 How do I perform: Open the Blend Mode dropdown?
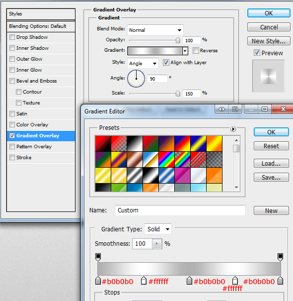pyautogui.click(x=155, y=30)
